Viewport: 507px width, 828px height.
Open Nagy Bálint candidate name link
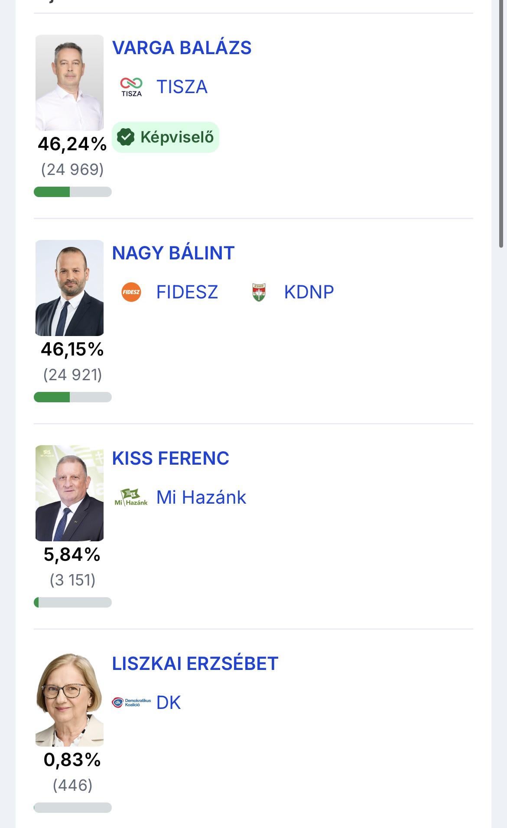pyautogui.click(x=173, y=253)
